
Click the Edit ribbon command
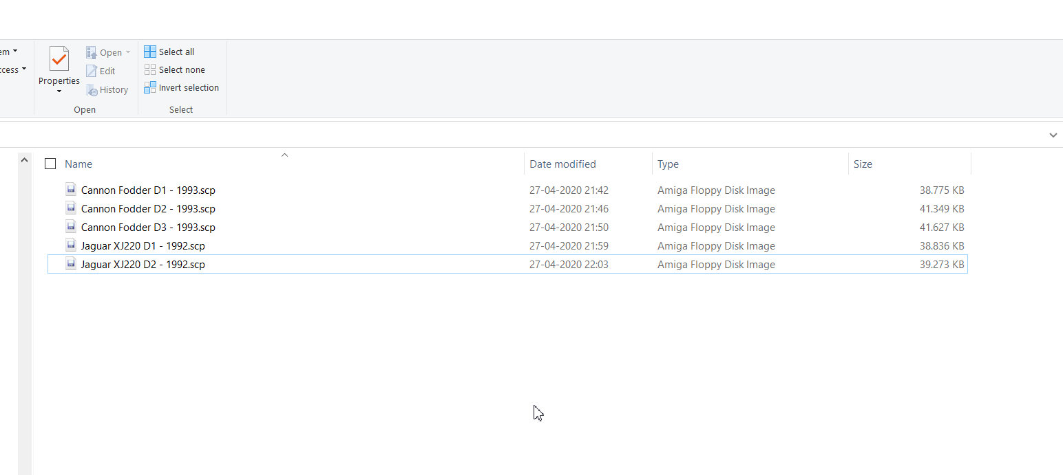click(x=101, y=71)
